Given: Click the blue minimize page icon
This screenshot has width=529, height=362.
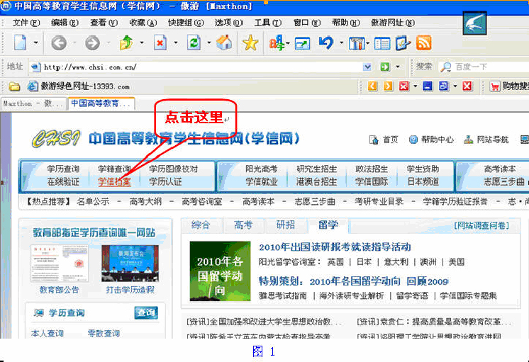Looking at the screenshot, I should pyautogui.click(x=428, y=86).
